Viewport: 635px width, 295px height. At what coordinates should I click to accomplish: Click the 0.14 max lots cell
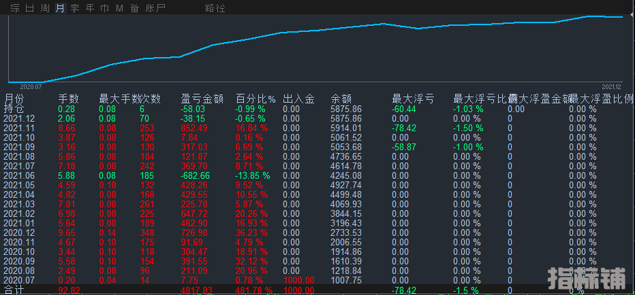[x=108, y=232]
